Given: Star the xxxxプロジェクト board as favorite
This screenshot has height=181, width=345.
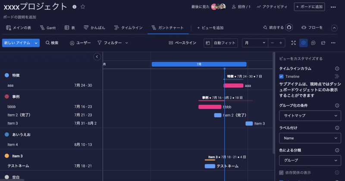Looking at the screenshot, I should pyautogui.click(x=83, y=7).
